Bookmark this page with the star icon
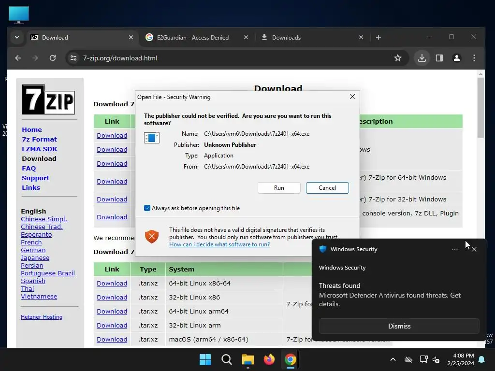This screenshot has height=371, width=495. coord(398,58)
